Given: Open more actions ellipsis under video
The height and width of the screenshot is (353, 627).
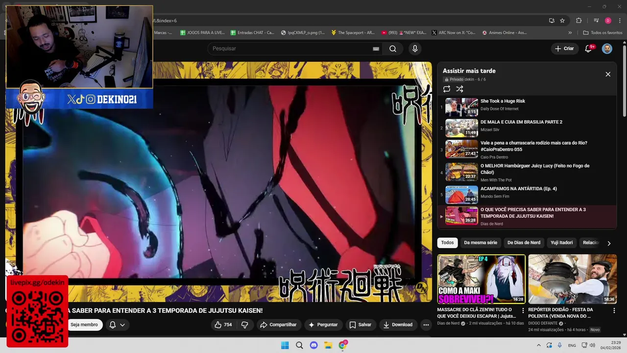Looking at the screenshot, I should click(x=426, y=325).
